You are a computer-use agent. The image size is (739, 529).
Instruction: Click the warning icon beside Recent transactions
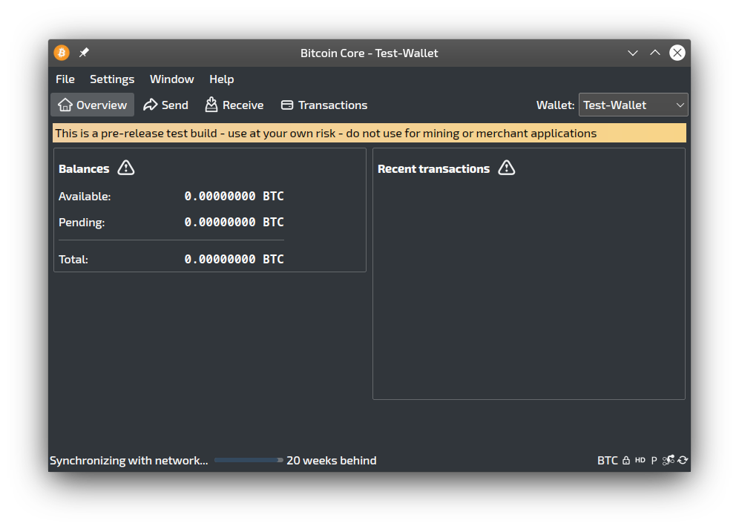tap(507, 168)
